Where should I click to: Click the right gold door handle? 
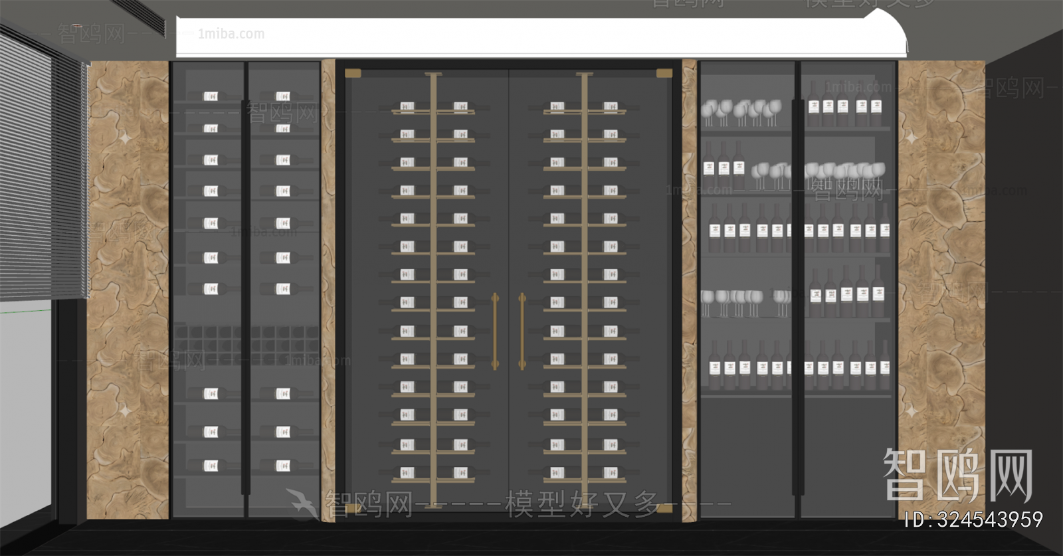point(522,331)
